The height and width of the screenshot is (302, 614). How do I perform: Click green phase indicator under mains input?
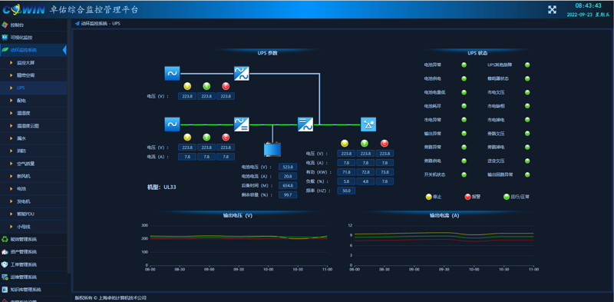[206, 138]
